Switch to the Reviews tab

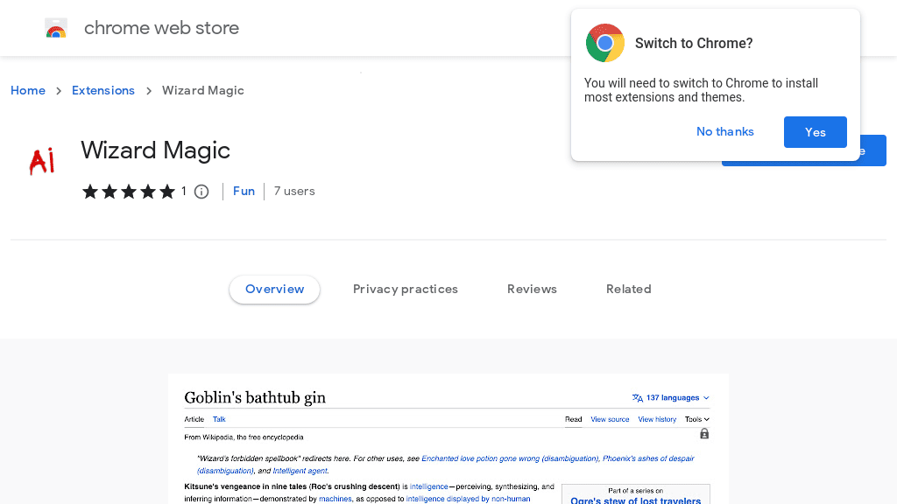[532, 289]
